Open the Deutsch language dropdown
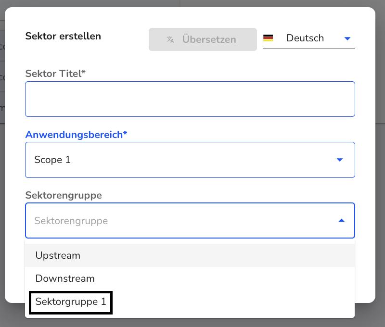This screenshot has height=327, width=385. [x=309, y=38]
